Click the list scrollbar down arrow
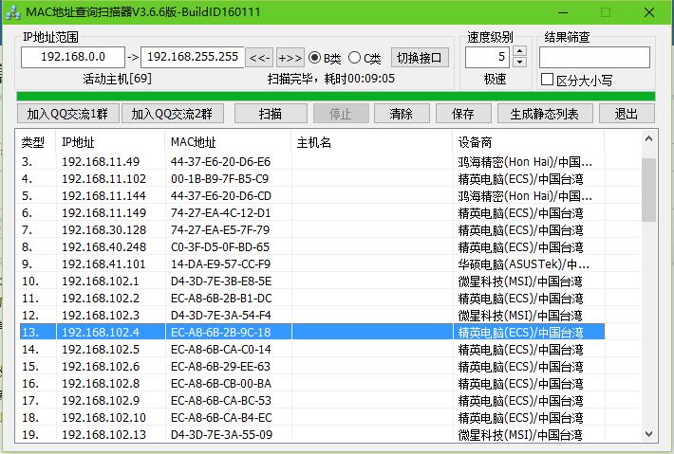Image resolution: width=674 pixels, height=454 pixels. pyautogui.click(x=648, y=434)
